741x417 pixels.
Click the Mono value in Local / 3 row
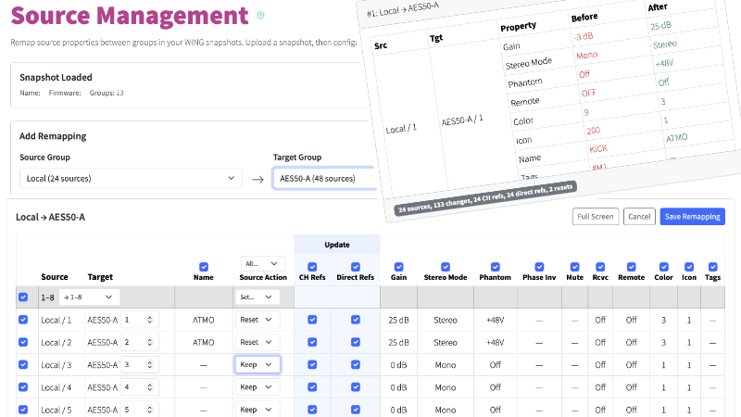point(446,365)
